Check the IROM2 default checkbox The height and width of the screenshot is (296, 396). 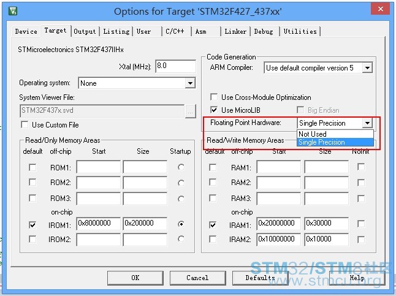[32, 239]
